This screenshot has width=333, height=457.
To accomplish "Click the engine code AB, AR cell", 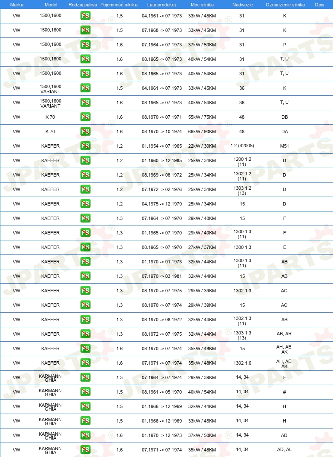I will tap(284, 334).
